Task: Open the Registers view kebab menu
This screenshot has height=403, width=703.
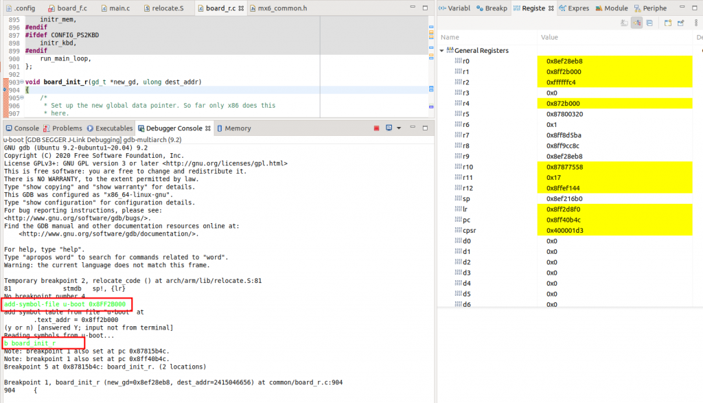Action: tap(696, 23)
